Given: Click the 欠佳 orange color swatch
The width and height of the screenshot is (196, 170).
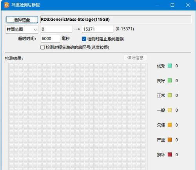Looking at the screenshot, I should 170,125.
